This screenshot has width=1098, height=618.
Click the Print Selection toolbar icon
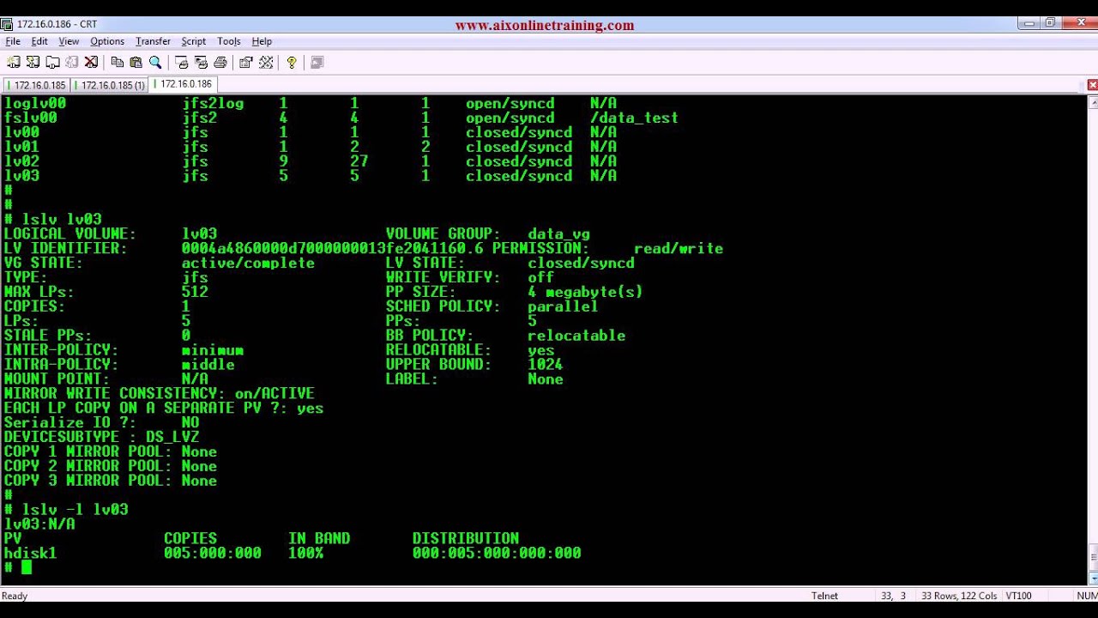coord(201,62)
